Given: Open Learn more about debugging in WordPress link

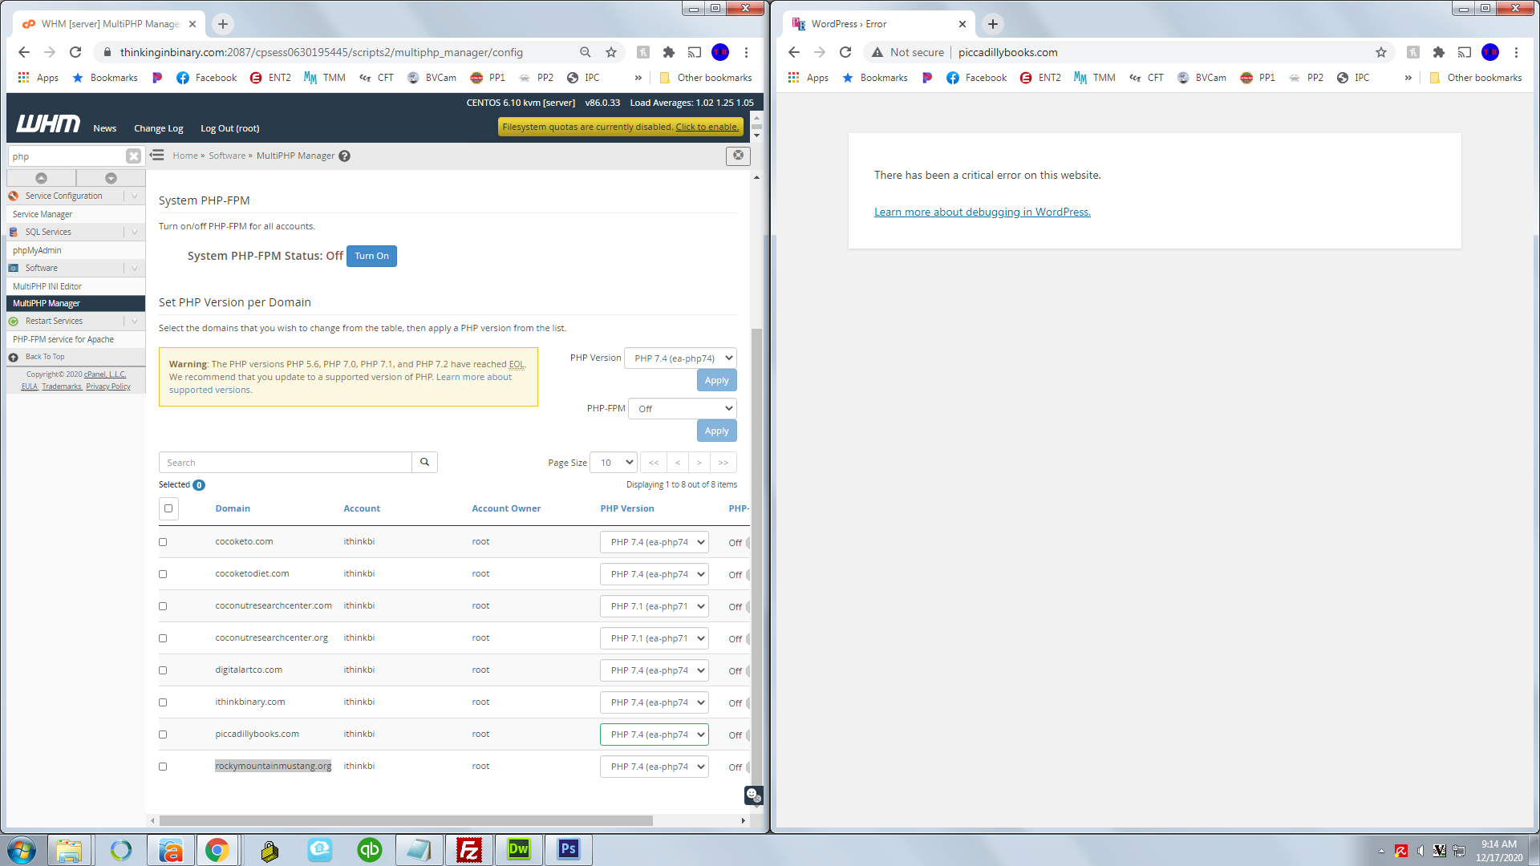Looking at the screenshot, I should pos(982,212).
